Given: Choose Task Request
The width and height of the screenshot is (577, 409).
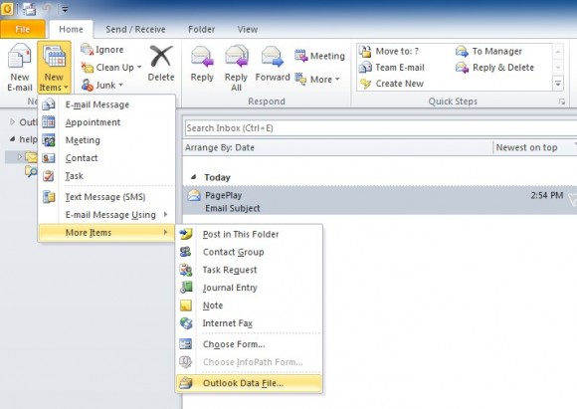Looking at the screenshot, I should (x=249, y=270).
